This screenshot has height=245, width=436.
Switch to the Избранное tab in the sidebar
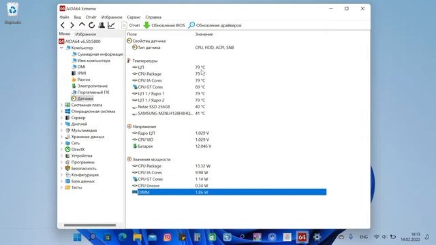pos(86,34)
